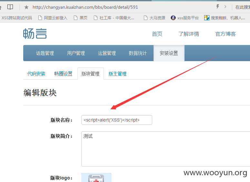Click the xss服务平台 bookmark favicon
The image size is (250, 182).
pyautogui.click(x=173, y=18)
